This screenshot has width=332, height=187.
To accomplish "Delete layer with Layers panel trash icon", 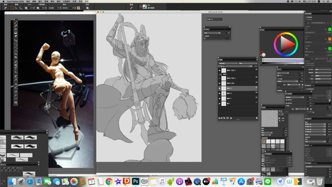I will tap(257, 118).
